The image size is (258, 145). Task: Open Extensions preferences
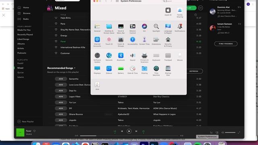pos(156,41)
